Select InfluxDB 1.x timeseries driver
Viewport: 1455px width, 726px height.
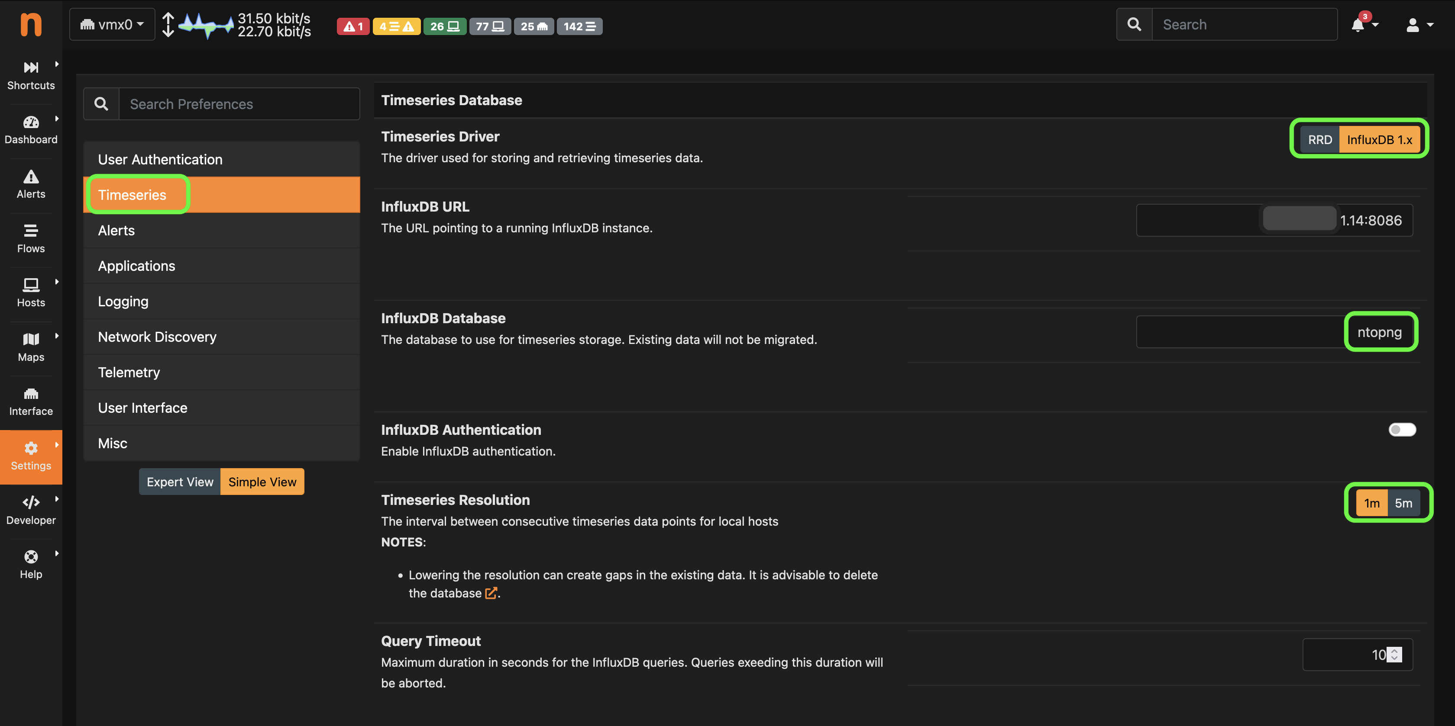pos(1379,139)
